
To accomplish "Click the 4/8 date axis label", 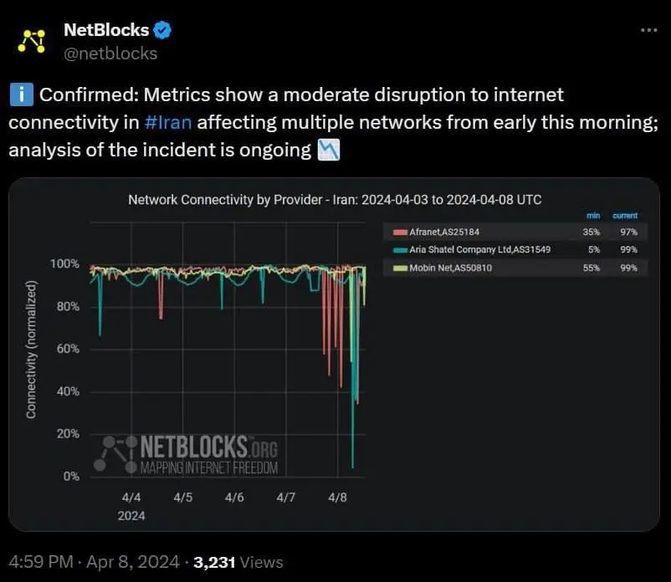I will tap(337, 498).
